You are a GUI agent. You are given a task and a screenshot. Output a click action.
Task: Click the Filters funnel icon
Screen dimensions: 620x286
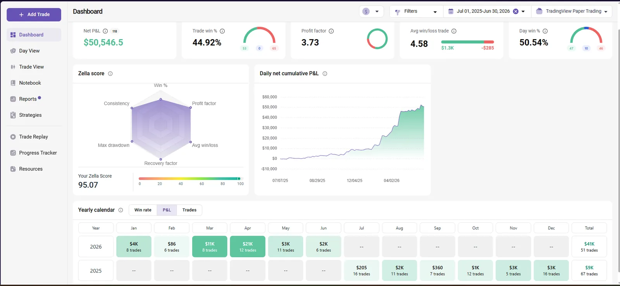(397, 12)
